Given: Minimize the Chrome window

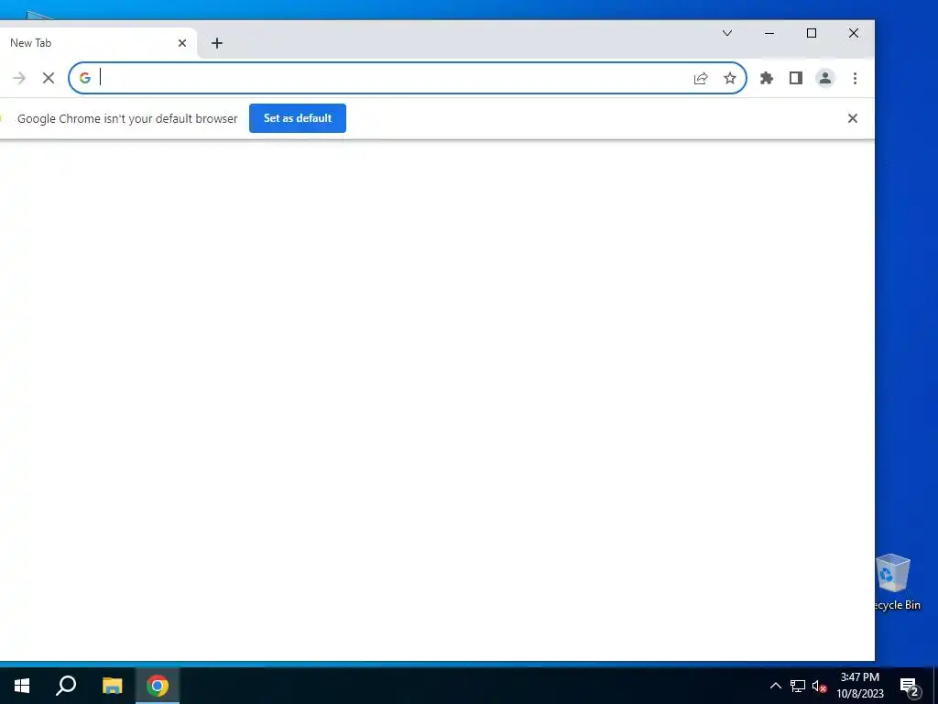Looking at the screenshot, I should point(769,33).
